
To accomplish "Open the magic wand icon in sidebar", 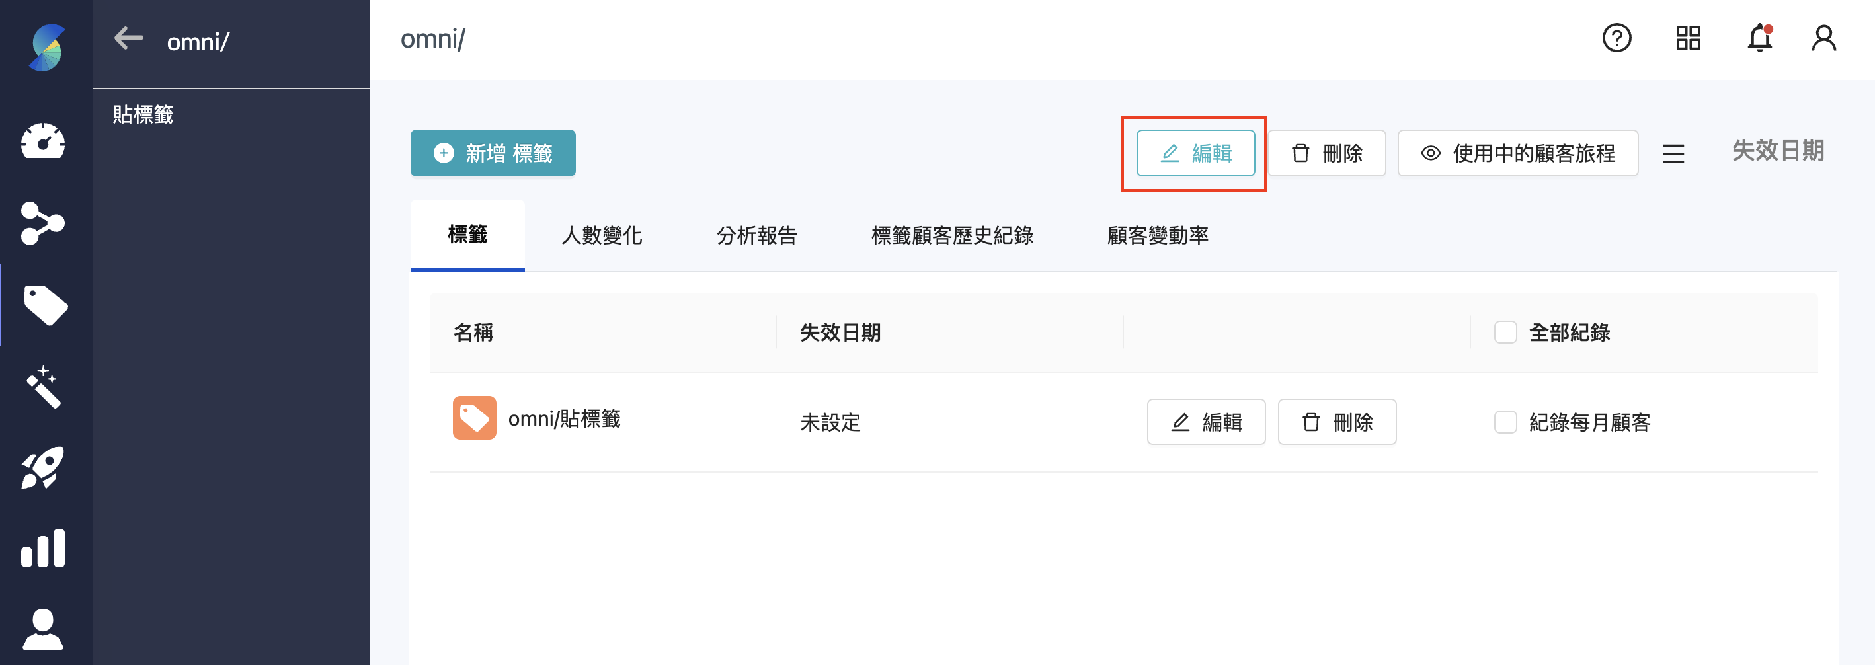I will pos(43,386).
